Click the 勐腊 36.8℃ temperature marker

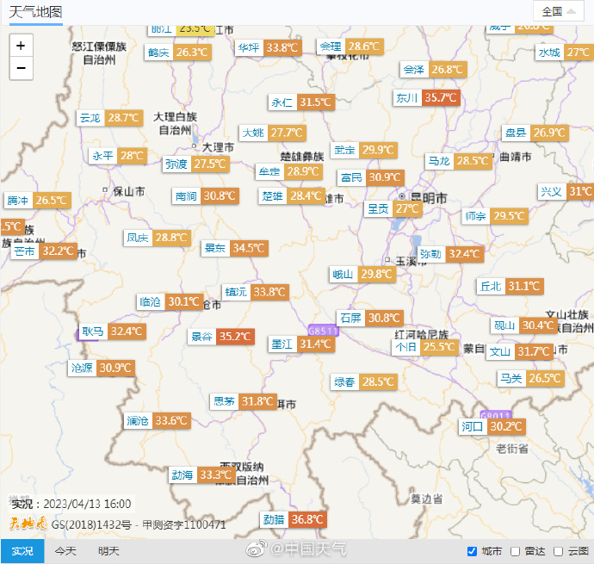click(294, 519)
